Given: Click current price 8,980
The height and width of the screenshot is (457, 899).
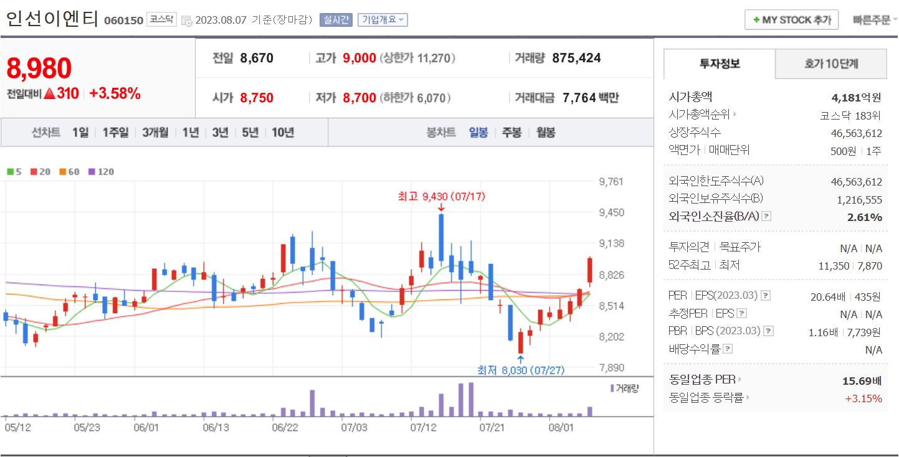Looking at the screenshot, I should click(x=39, y=68).
